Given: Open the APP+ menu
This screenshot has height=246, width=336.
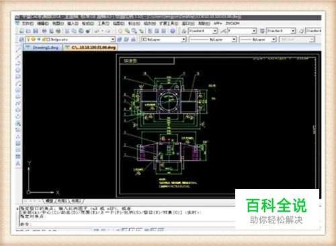Looking at the screenshot, I should coord(218,24).
